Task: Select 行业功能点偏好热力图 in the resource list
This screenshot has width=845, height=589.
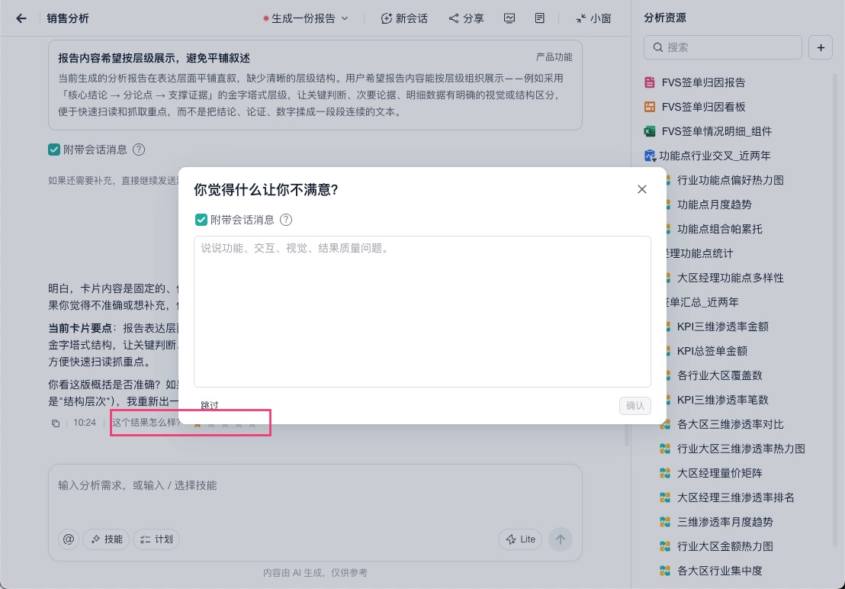Action: (730, 180)
